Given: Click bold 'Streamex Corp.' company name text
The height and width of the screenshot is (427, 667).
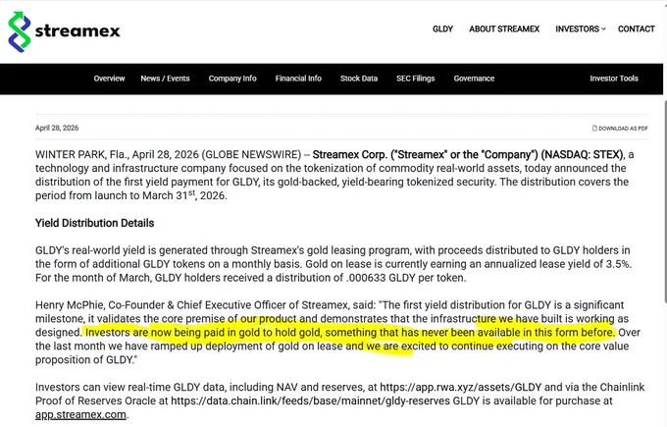Looking at the screenshot, I should [350, 154].
